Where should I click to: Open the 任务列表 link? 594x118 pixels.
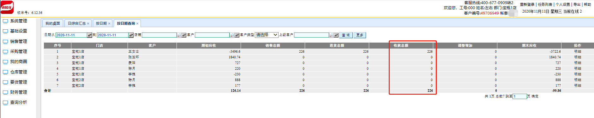[x=545, y=4]
